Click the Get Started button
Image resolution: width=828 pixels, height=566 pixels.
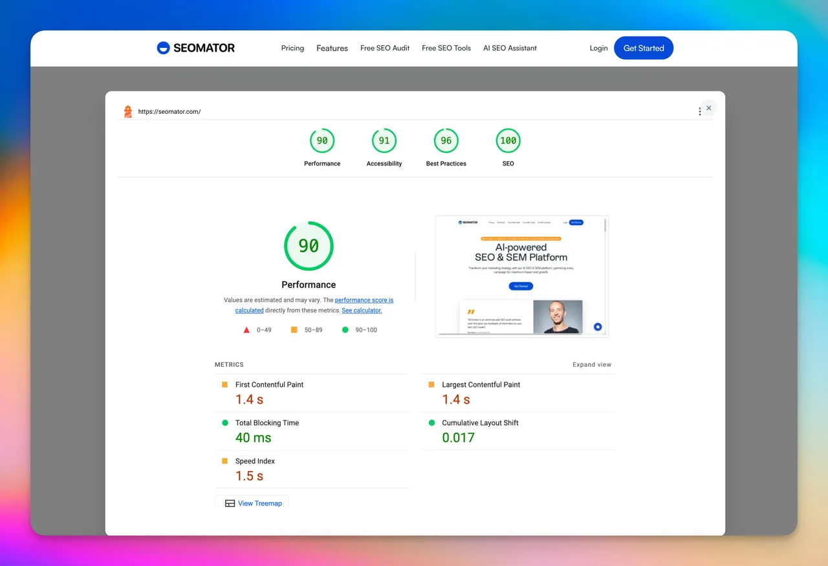644,48
